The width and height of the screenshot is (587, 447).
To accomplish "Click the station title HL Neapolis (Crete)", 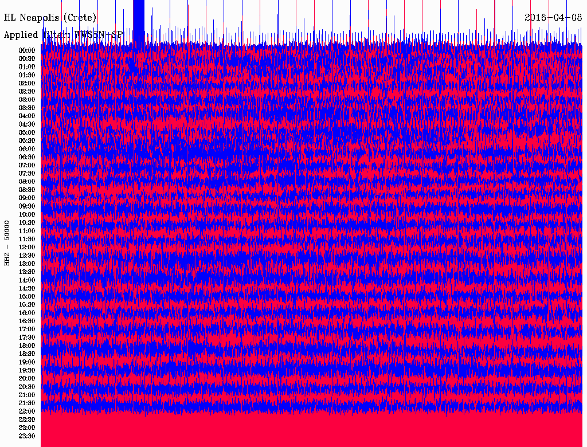I will (50, 18).
